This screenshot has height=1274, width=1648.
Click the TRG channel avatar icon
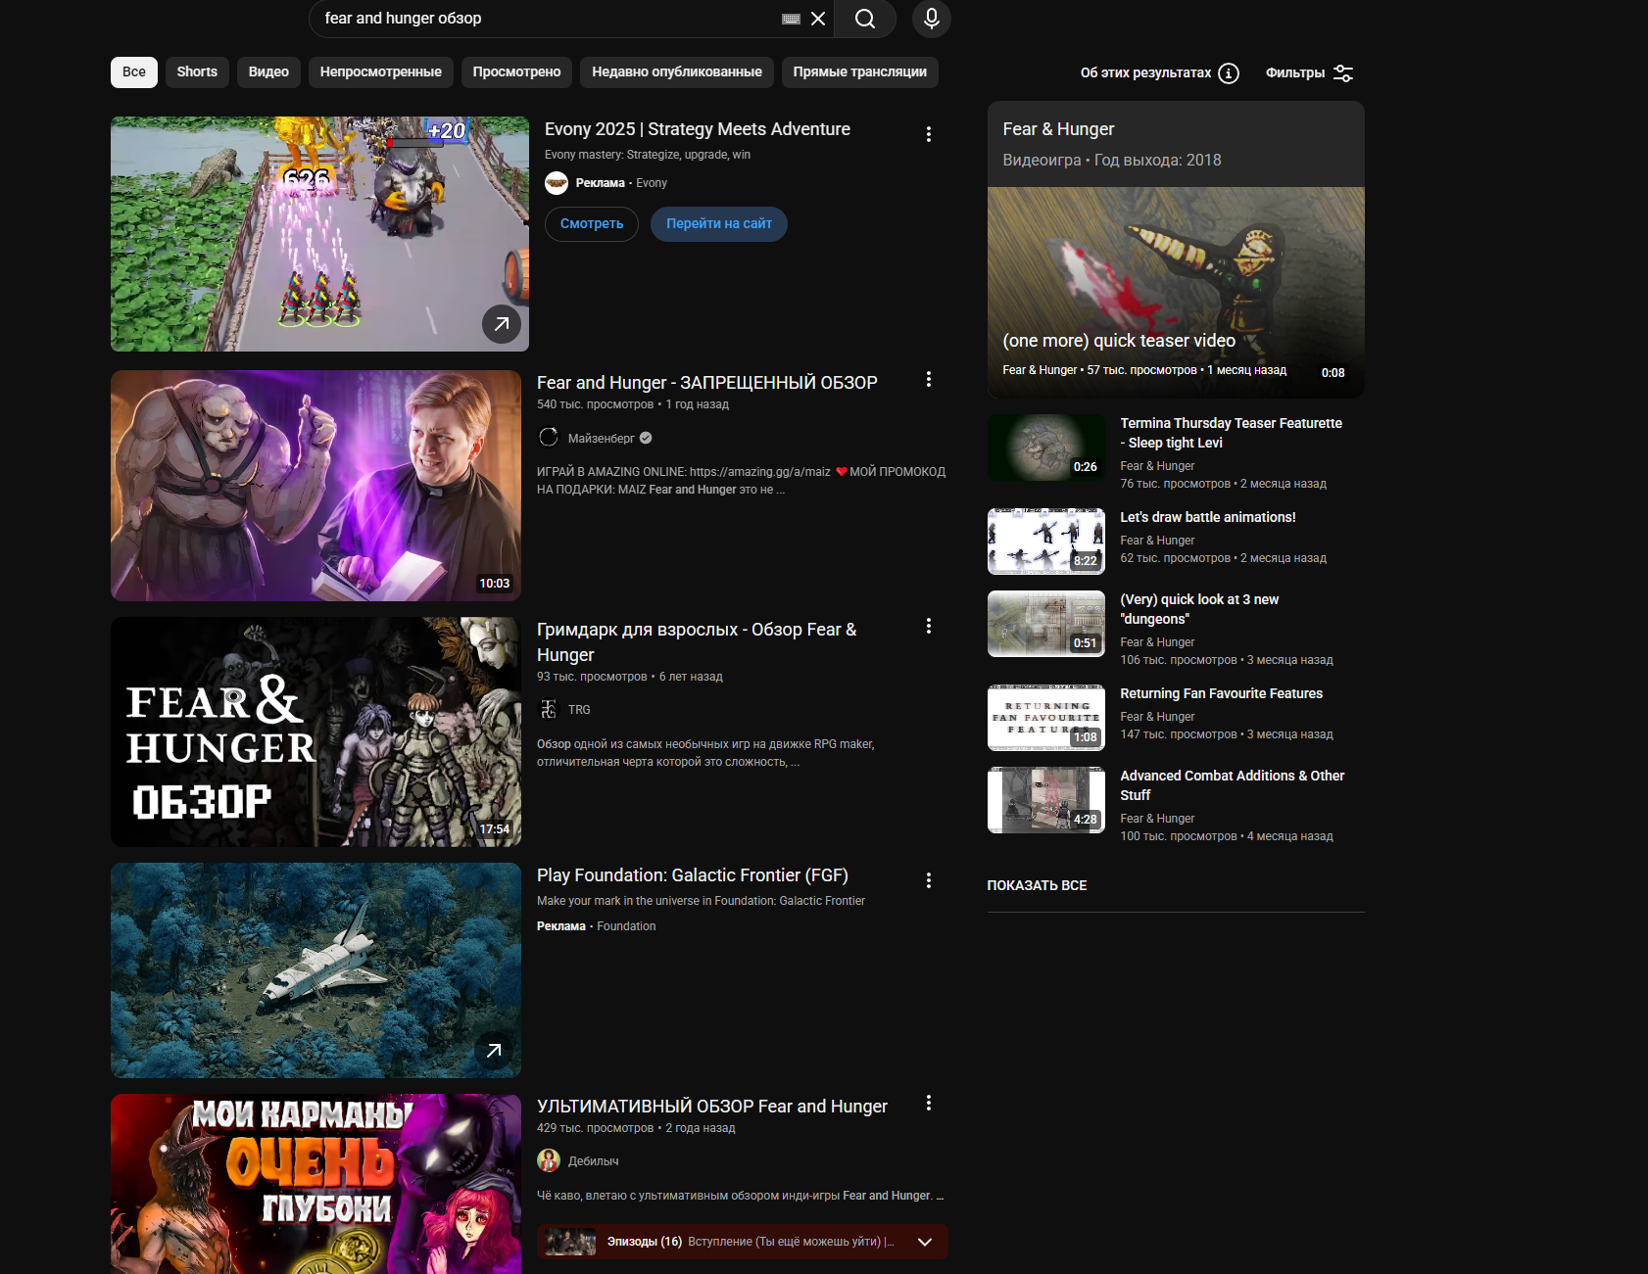pyautogui.click(x=549, y=709)
